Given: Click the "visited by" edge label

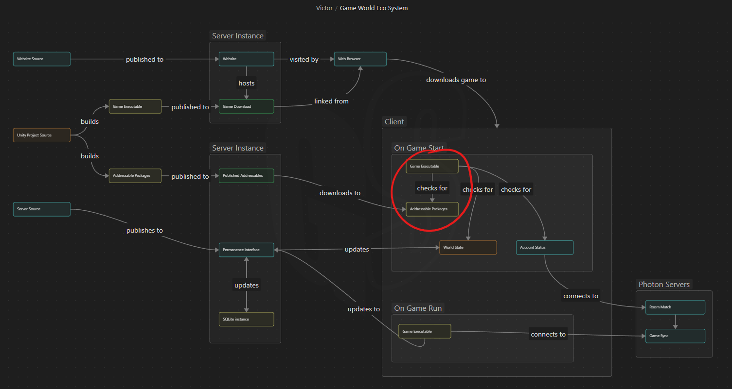Looking at the screenshot, I should click(x=304, y=59).
